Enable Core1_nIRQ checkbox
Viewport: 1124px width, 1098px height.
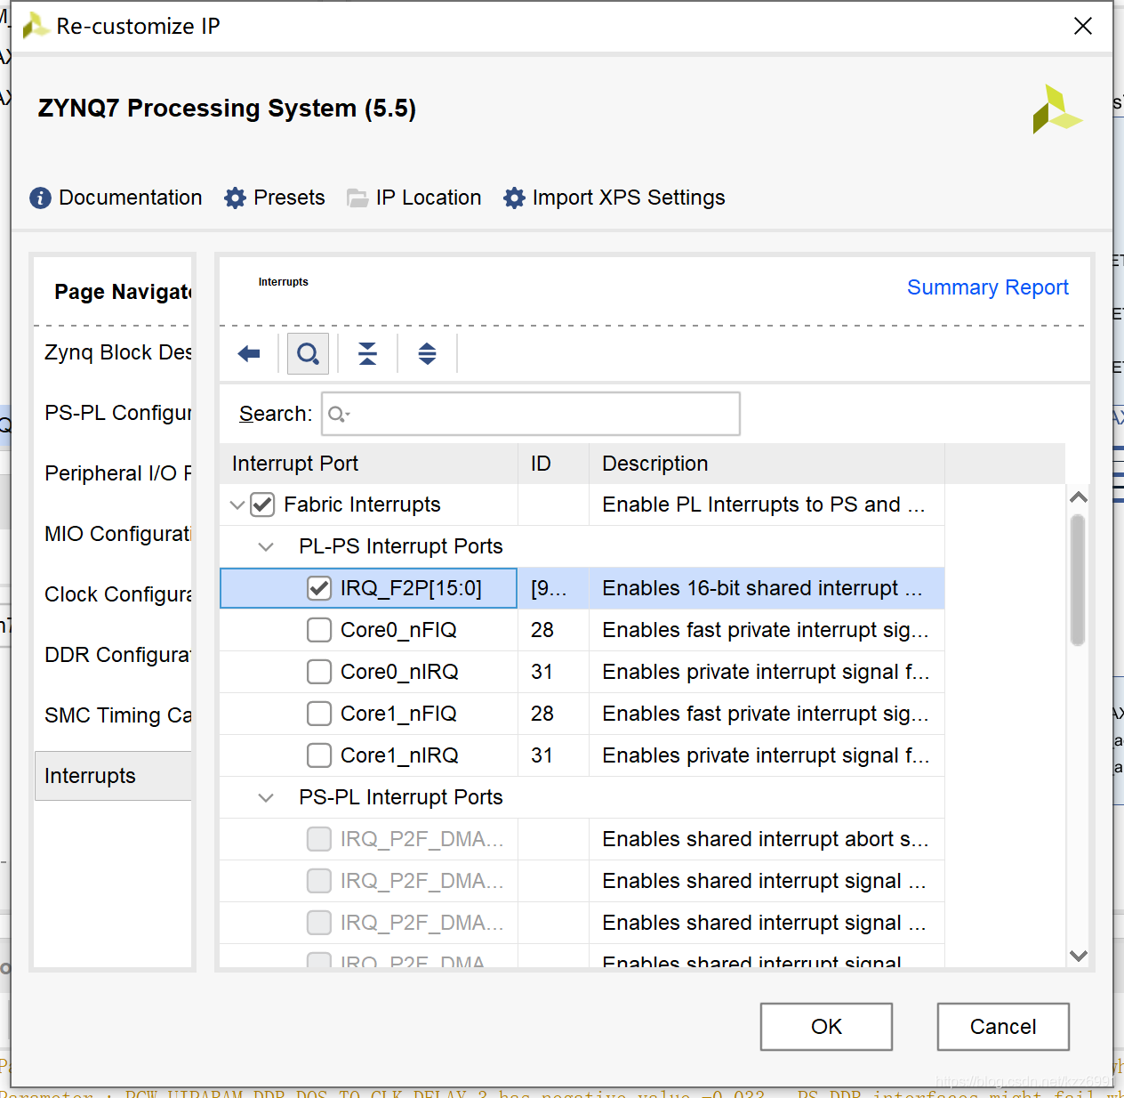point(319,755)
